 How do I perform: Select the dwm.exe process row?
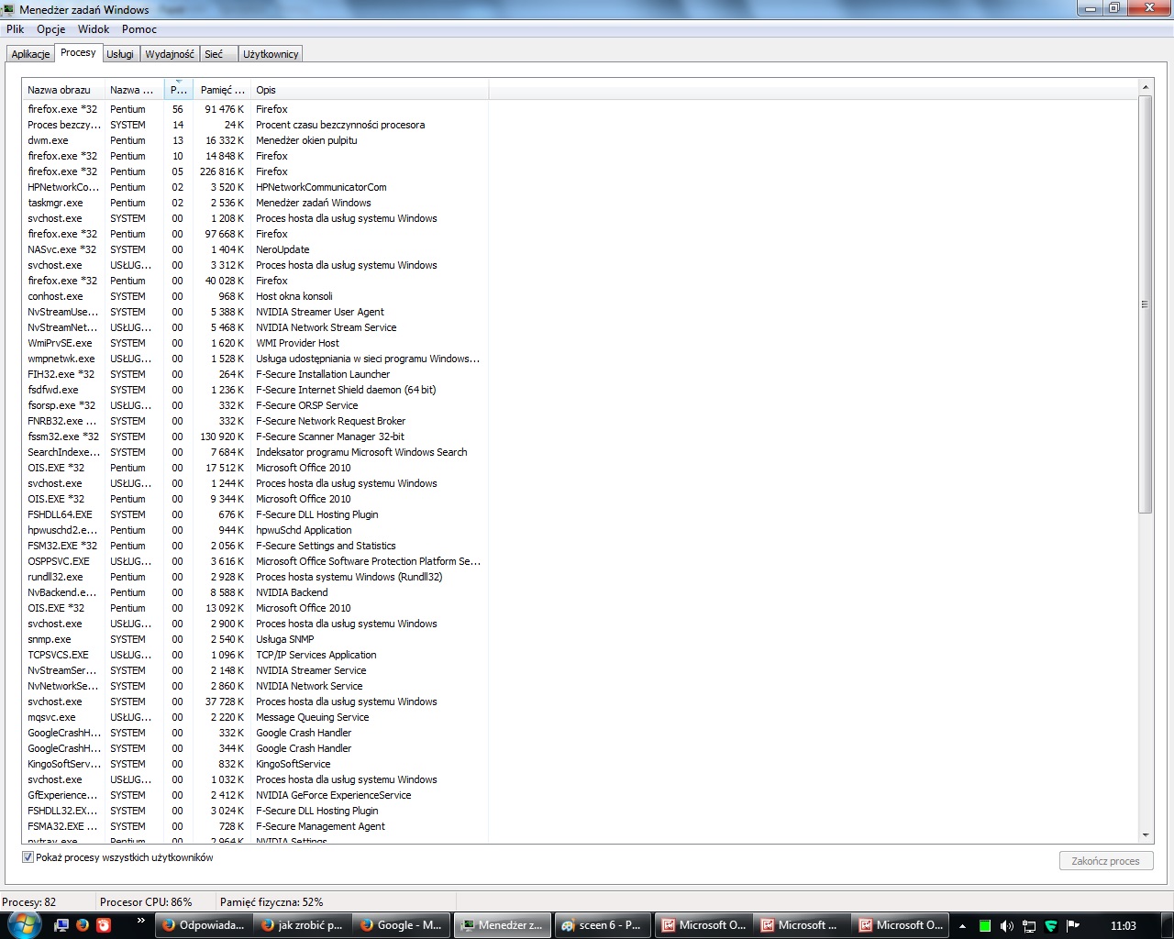tap(255, 140)
